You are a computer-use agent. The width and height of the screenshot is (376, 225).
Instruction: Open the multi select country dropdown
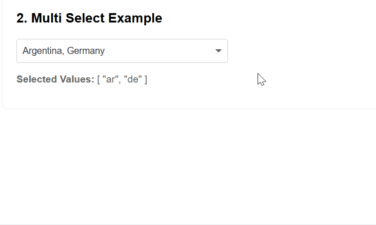click(122, 51)
